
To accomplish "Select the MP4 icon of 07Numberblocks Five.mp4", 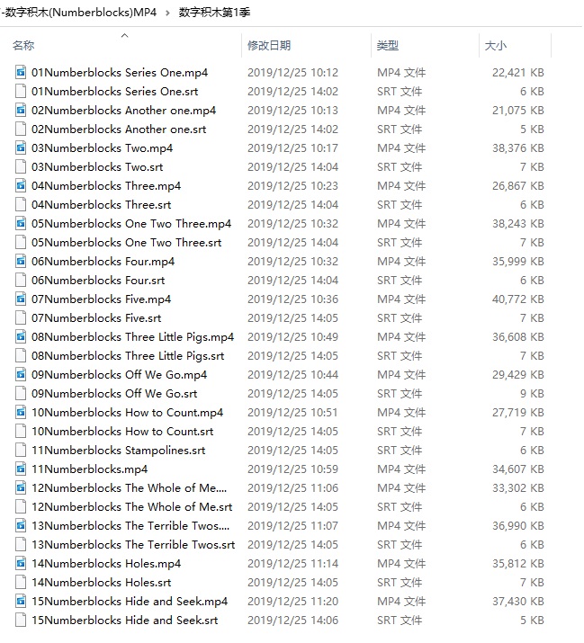I will (x=22, y=299).
